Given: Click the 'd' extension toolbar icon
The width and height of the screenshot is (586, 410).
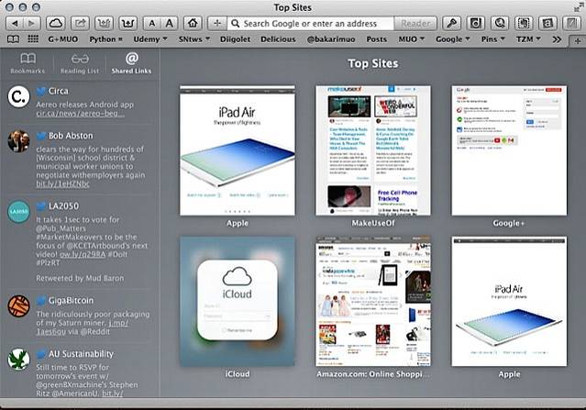Looking at the screenshot, I should 475,24.
